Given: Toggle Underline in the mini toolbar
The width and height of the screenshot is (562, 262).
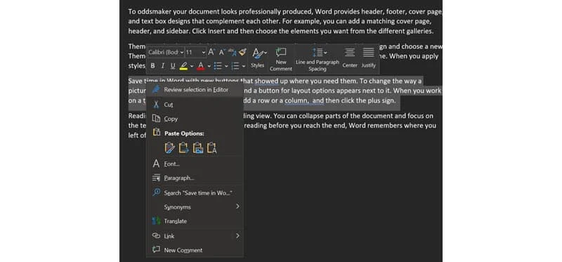Looking at the screenshot, I should click(x=172, y=66).
